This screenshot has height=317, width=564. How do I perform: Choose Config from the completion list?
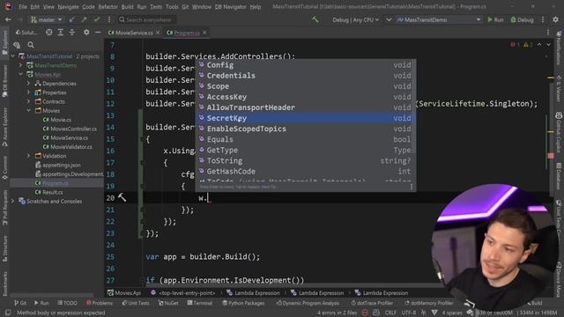tap(305, 65)
